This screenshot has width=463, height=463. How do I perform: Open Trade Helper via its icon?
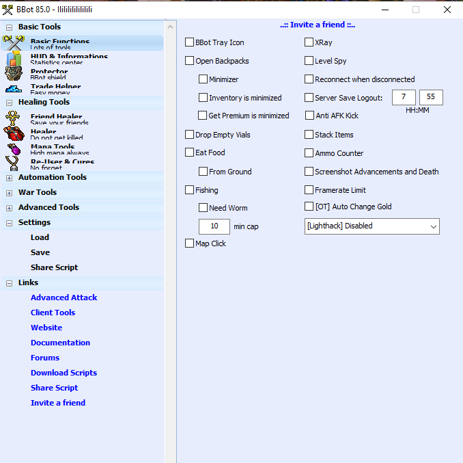click(x=14, y=88)
